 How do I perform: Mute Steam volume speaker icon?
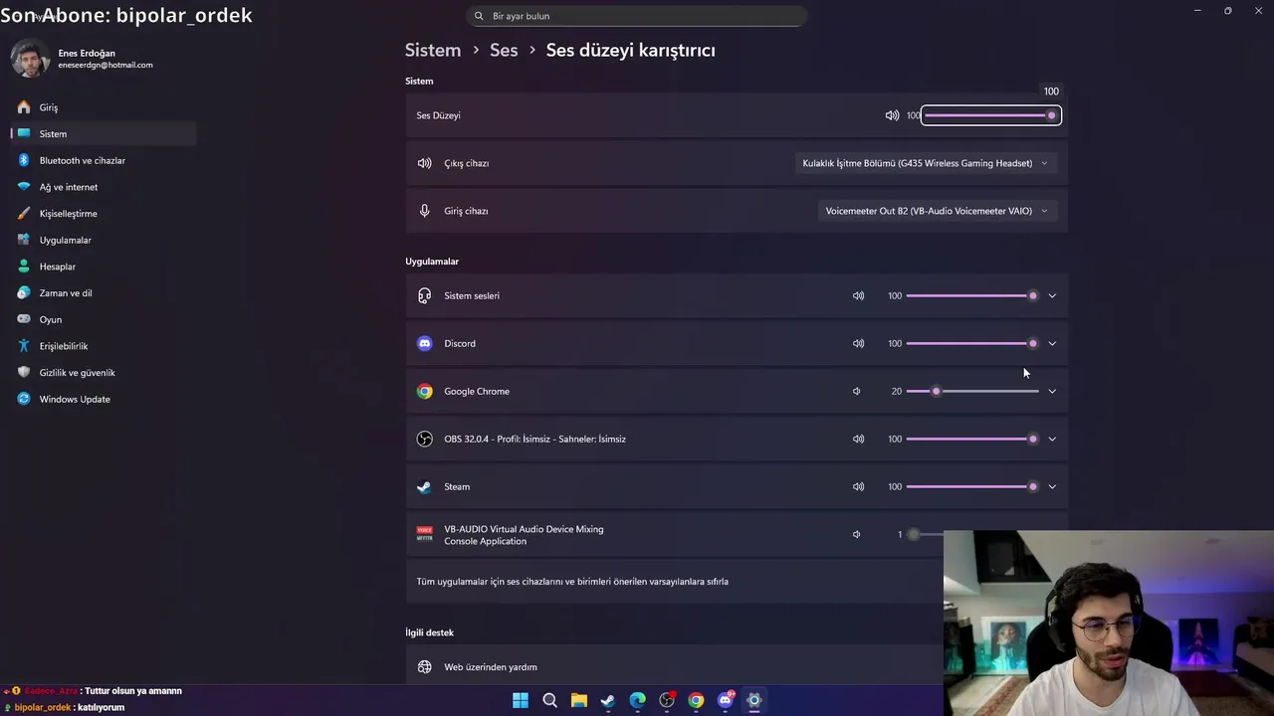[x=858, y=486]
